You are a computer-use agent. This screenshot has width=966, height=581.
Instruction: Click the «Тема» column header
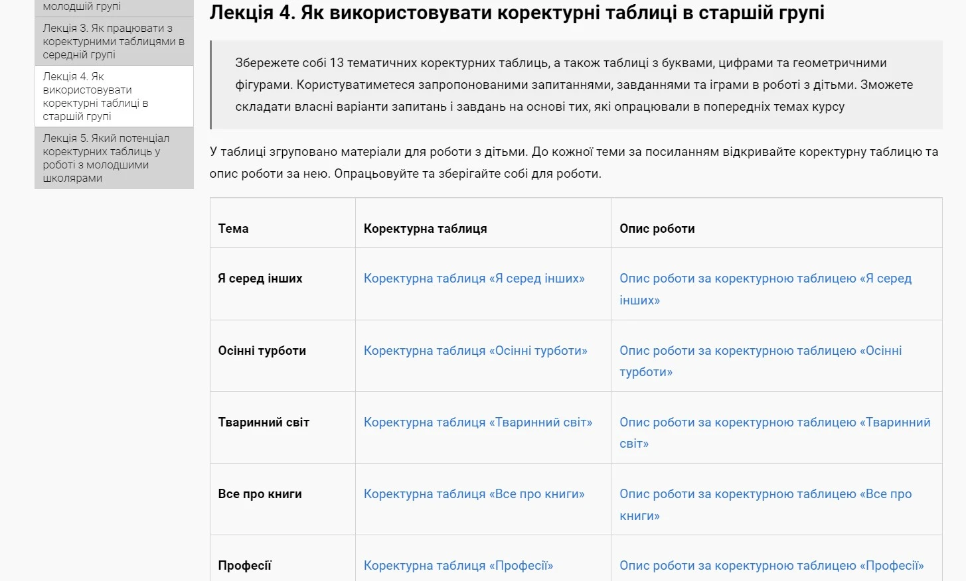pyautogui.click(x=234, y=228)
